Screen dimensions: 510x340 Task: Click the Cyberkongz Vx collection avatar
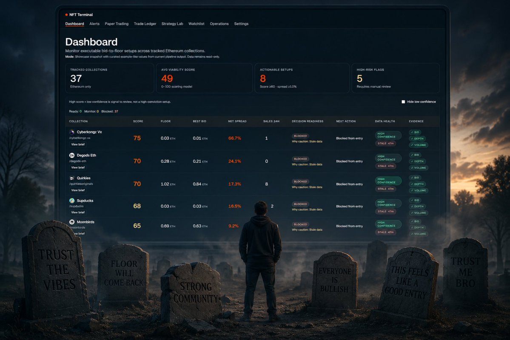click(72, 132)
